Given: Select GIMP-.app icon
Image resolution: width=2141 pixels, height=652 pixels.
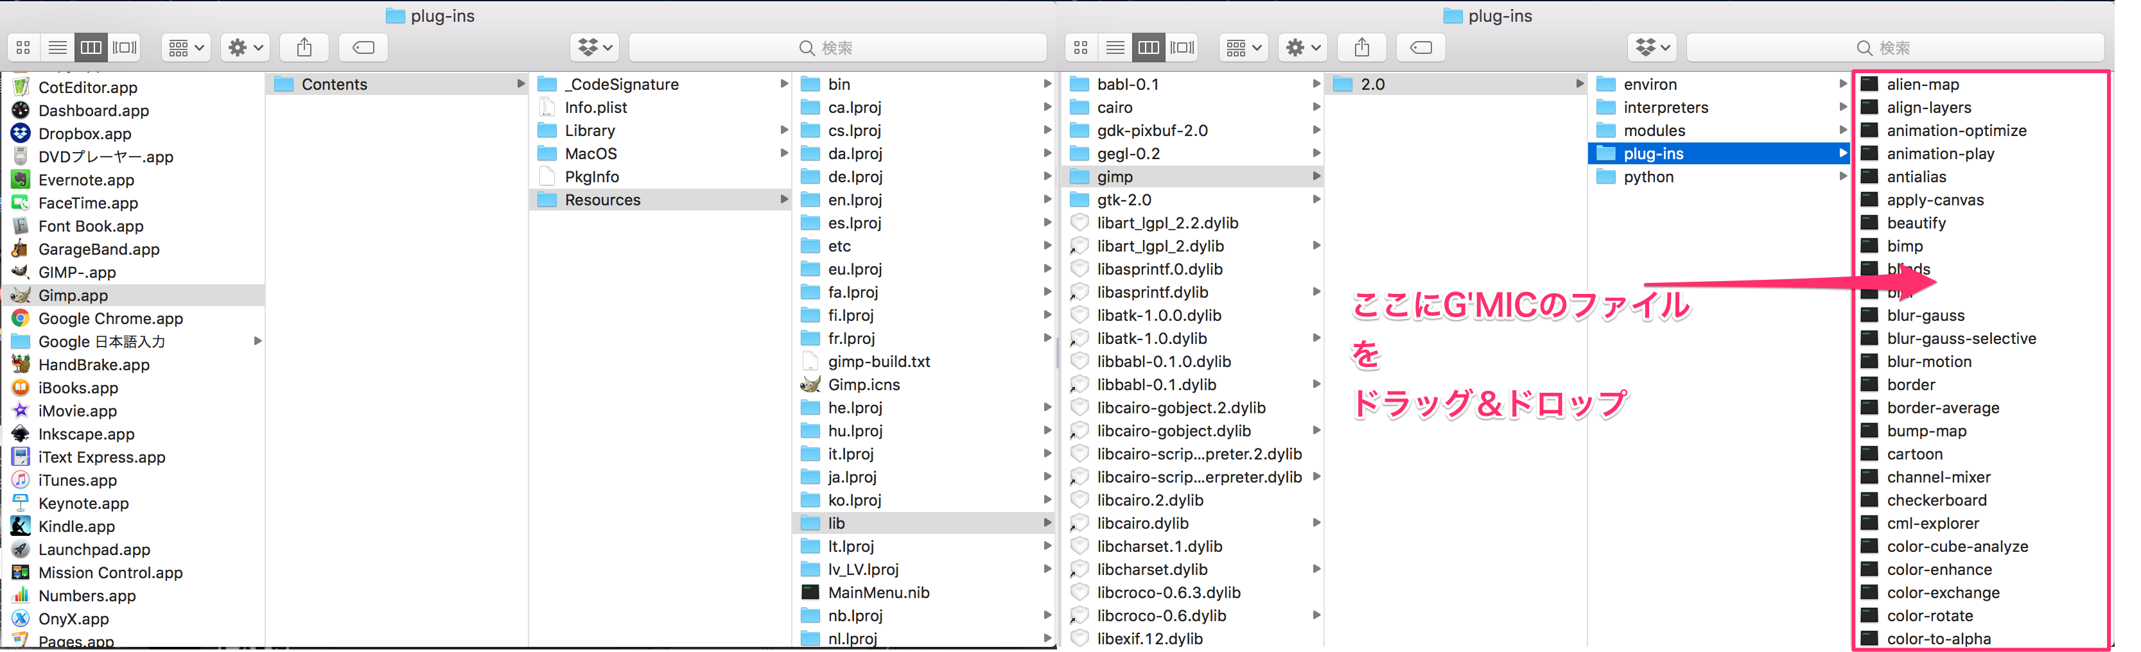Looking at the screenshot, I should pos(21,271).
